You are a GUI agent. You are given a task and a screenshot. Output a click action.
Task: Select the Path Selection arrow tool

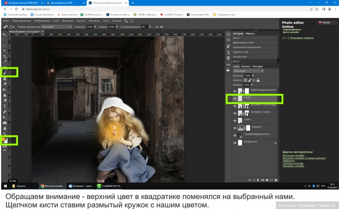(4, 117)
